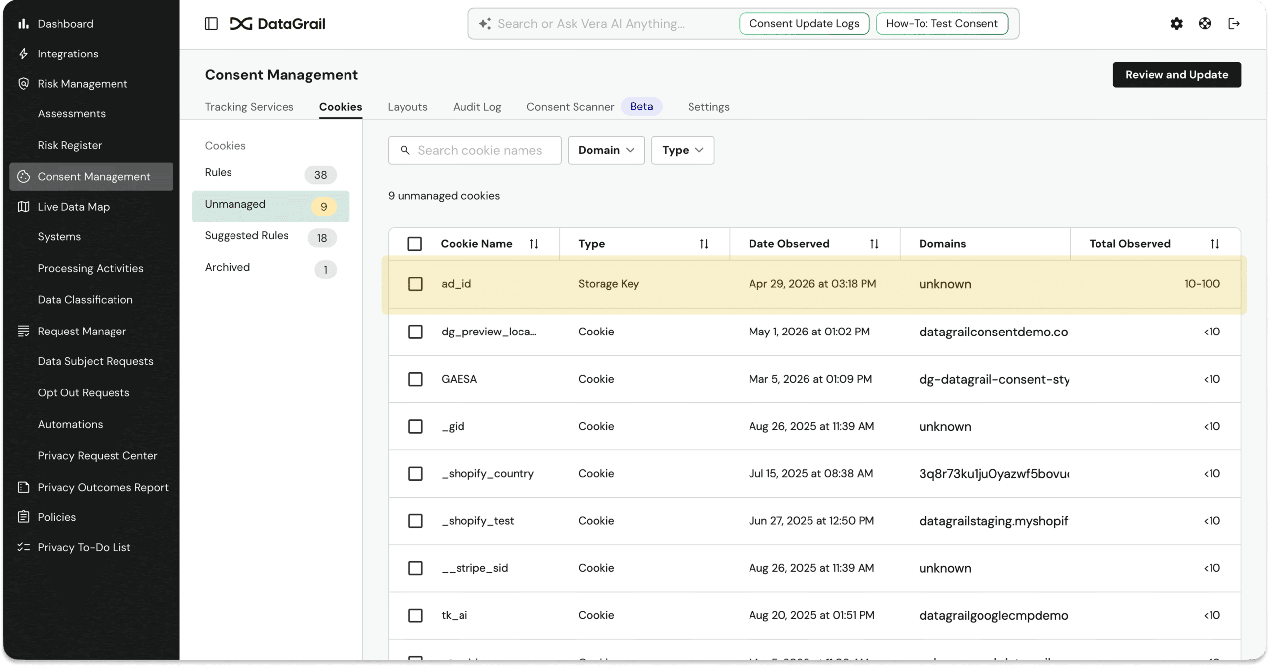This screenshot has height=666, width=1269.
Task: Check the _shopify_test row checkbox
Action: point(415,521)
